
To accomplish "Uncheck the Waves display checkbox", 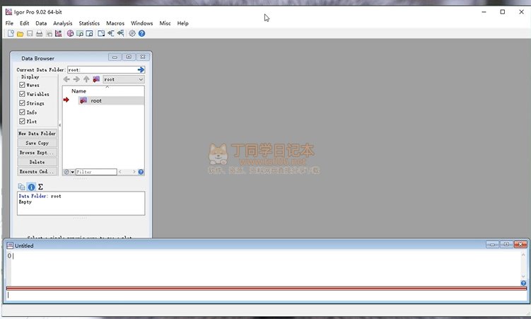I will (x=22, y=85).
